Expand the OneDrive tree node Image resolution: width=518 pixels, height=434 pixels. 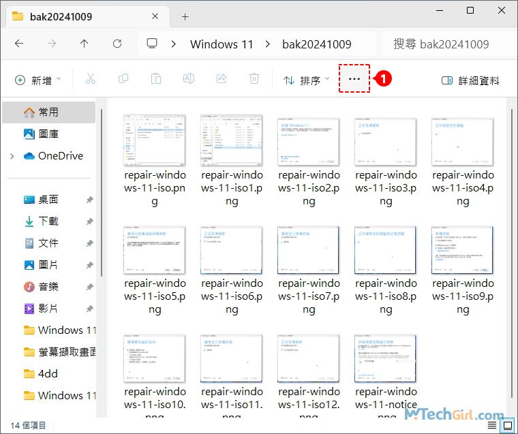pyautogui.click(x=12, y=156)
